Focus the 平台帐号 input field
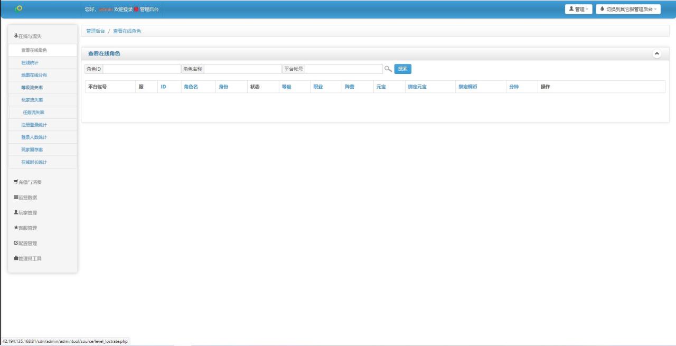Screen dimensions: 676x346 pos(344,69)
